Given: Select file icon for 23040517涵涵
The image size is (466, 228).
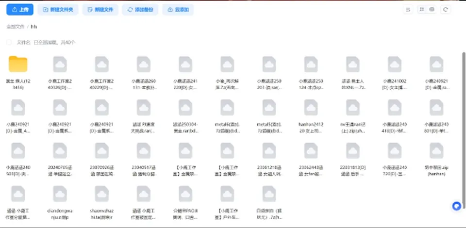Looking at the screenshot, I should 144,151.
